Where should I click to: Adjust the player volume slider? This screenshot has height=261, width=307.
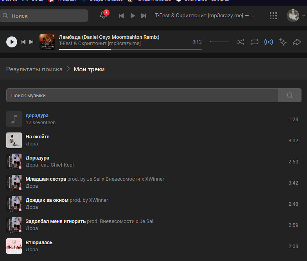tap(219, 42)
